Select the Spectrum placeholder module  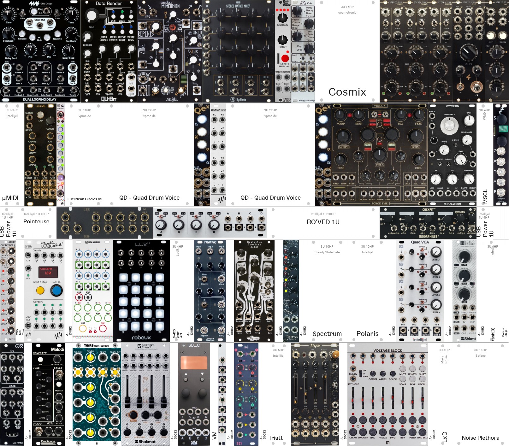pyautogui.click(x=327, y=291)
